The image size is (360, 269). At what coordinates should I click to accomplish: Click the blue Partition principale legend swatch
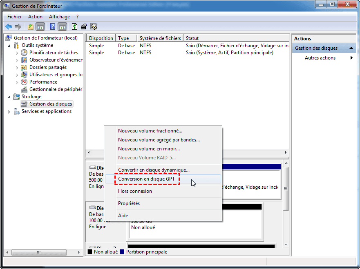point(122,252)
